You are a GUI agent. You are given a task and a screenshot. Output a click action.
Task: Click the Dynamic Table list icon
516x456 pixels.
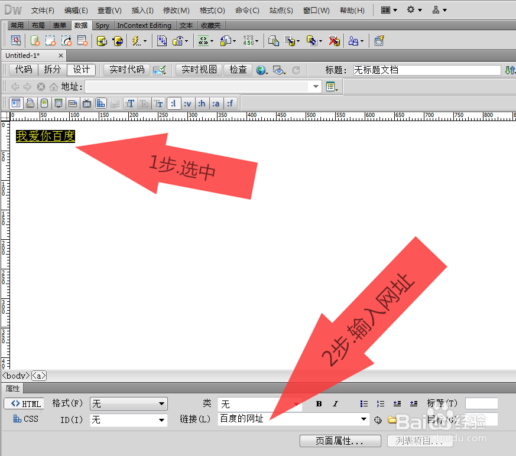coord(82,41)
